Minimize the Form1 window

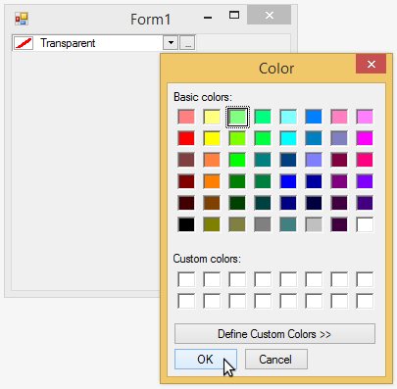208,18
